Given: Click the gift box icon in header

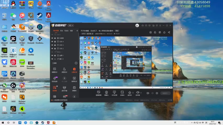Looking at the screenshot, I should pyautogui.click(x=151, y=32).
